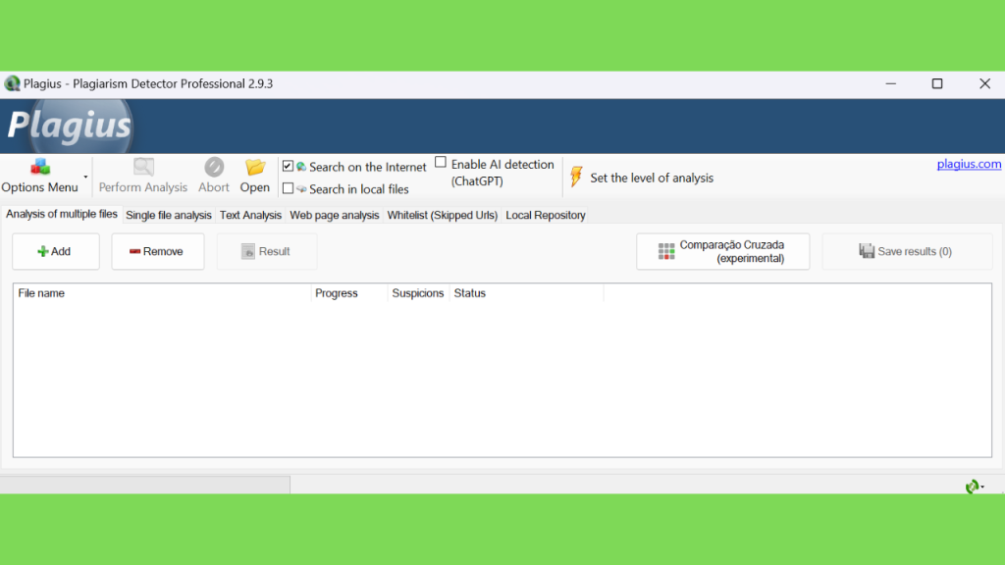This screenshot has height=565, width=1005.
Task: Click Set the level of analysis
Action: click(x=641, y=178)
